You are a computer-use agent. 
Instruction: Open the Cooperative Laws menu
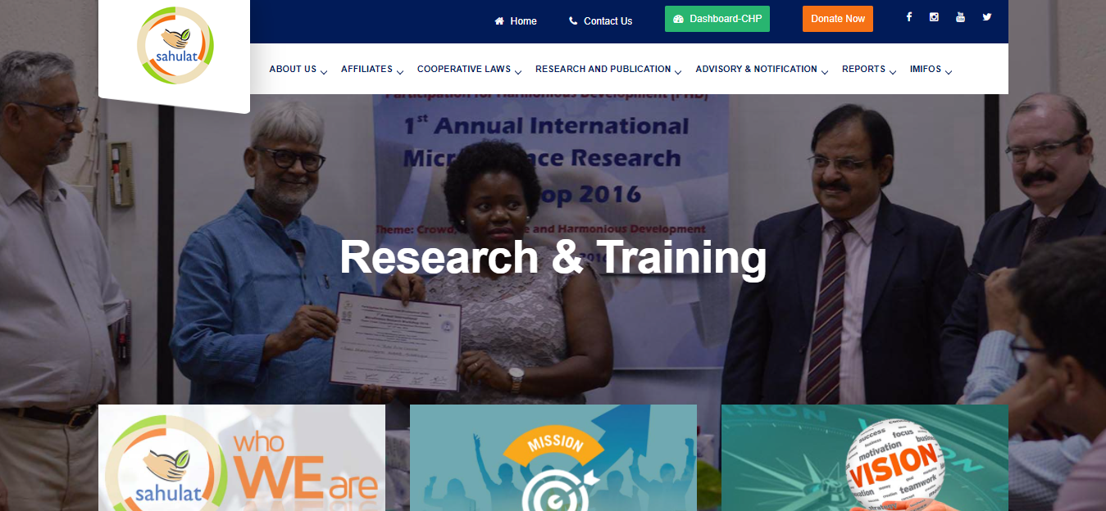pos(464,69)
